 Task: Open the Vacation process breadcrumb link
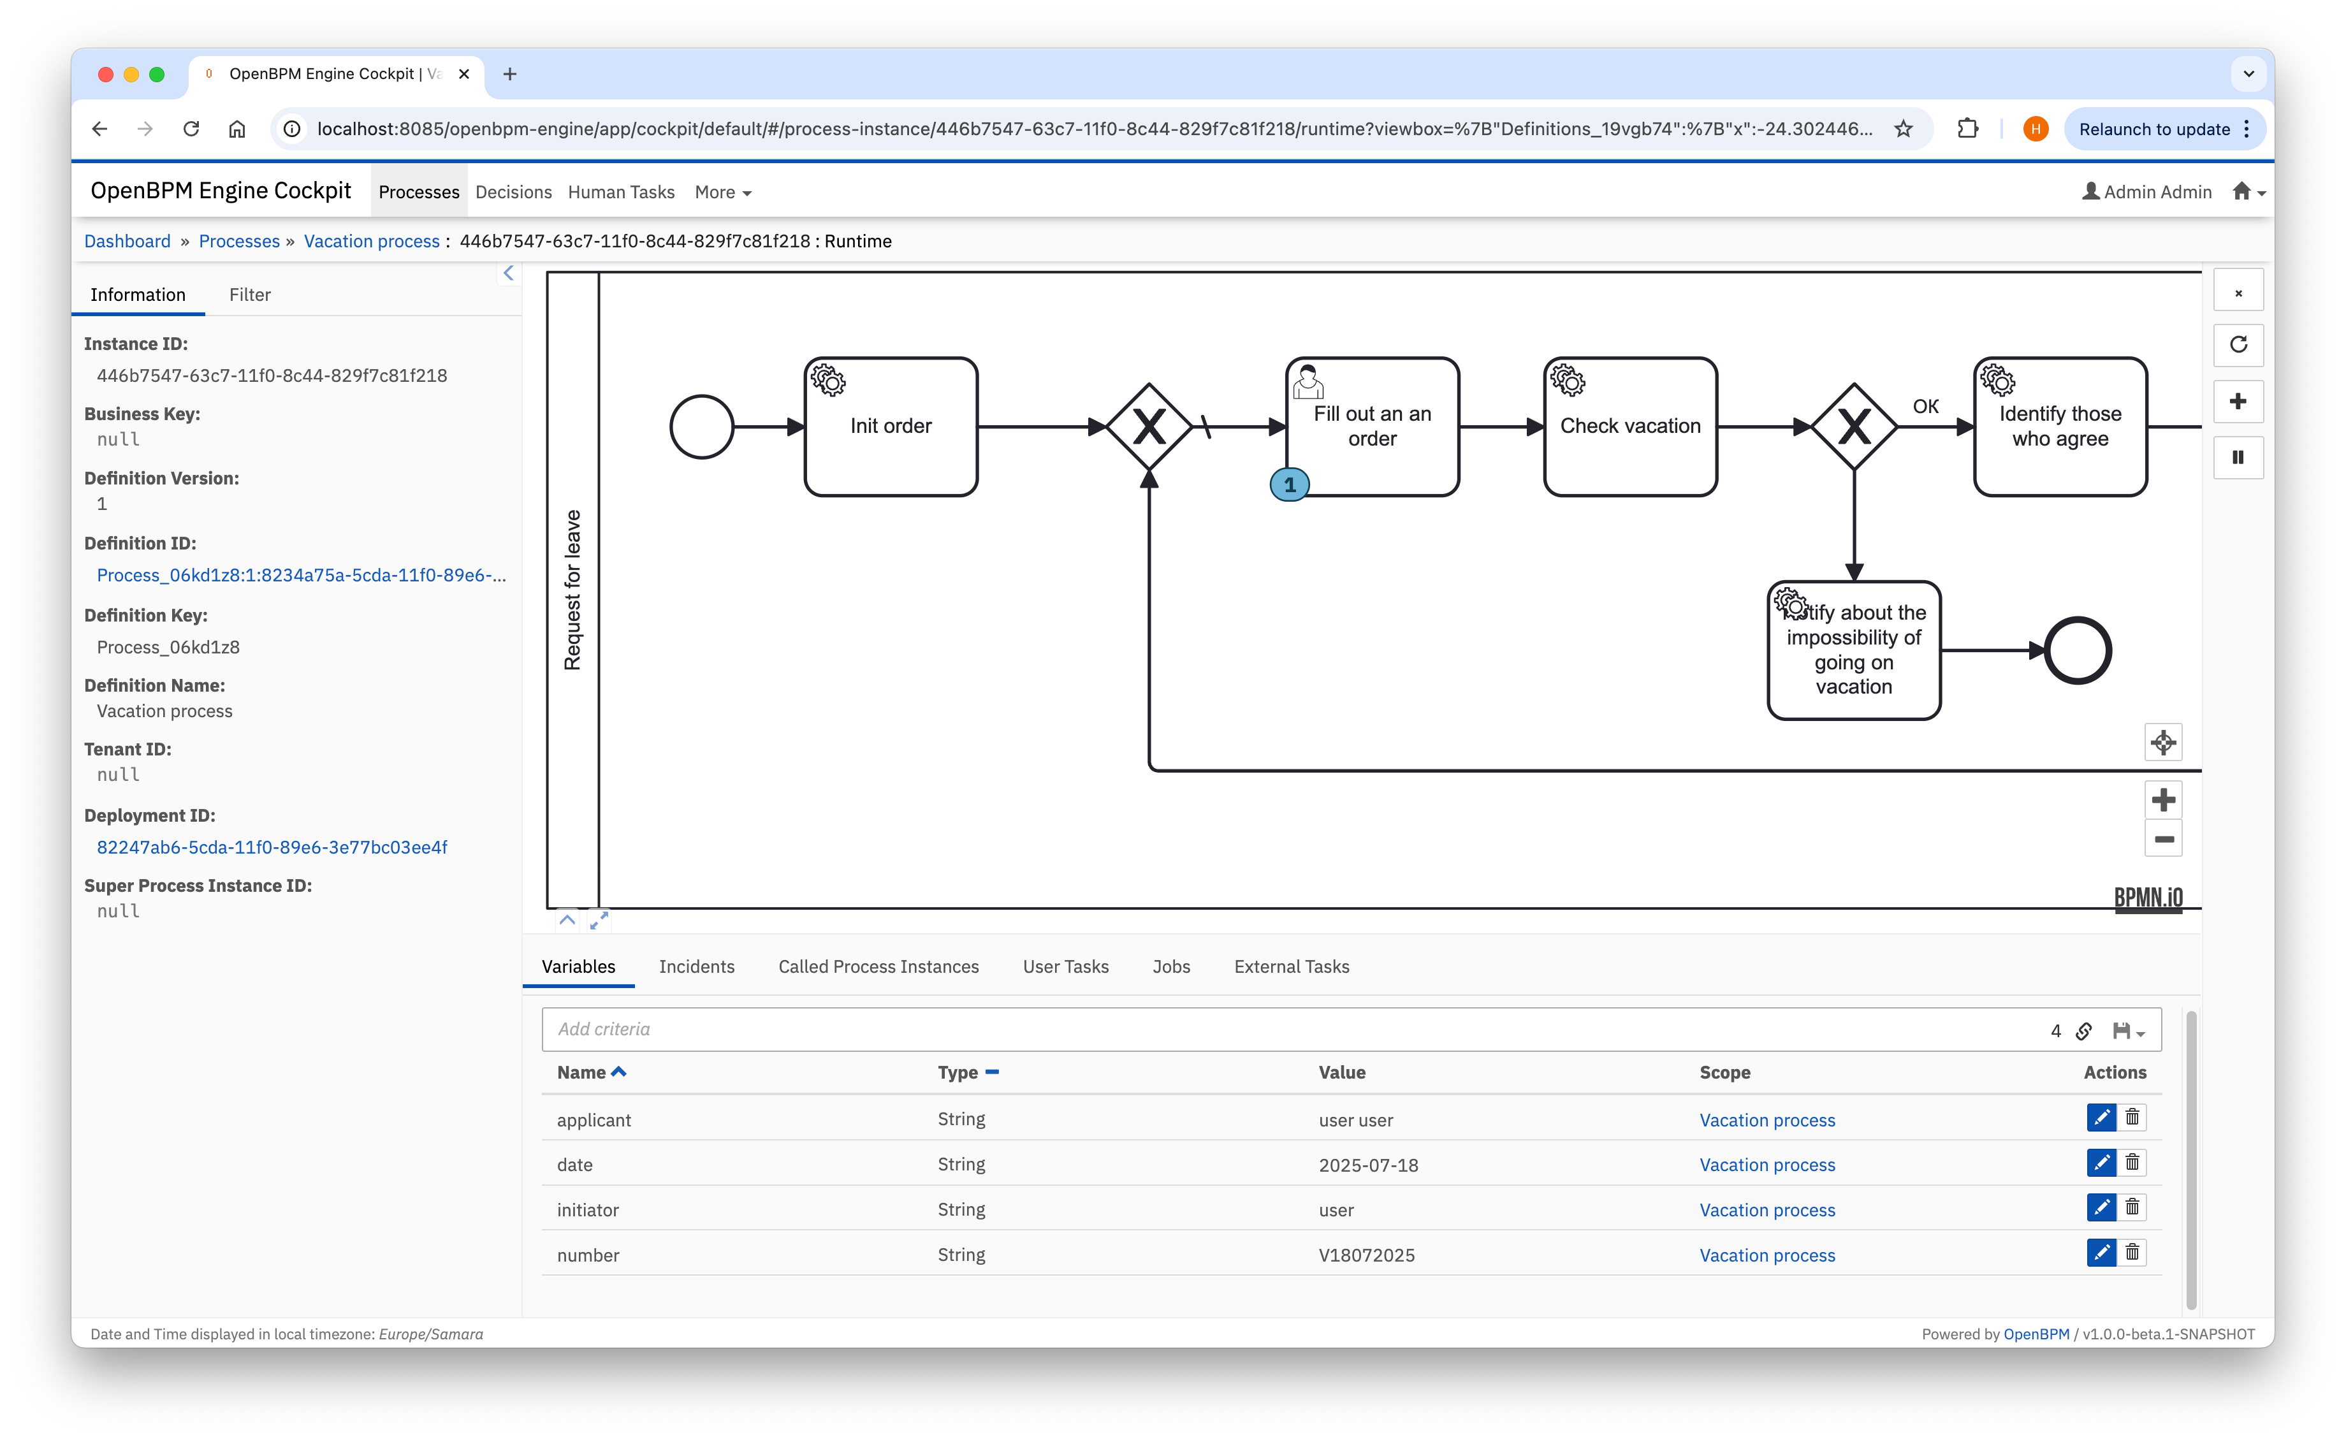click(x=372, y=240)
